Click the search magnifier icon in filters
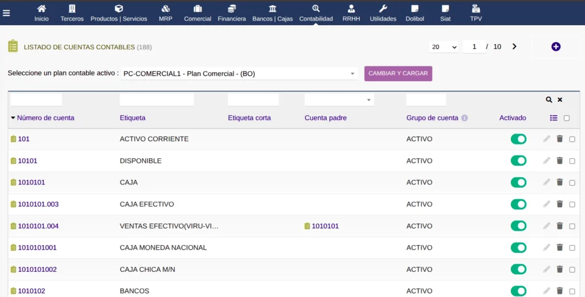The height and width of the screenshot is (297, 585). (x=548, y=99)
